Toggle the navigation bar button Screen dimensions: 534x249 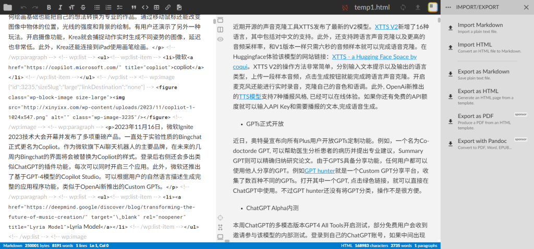[x=221, y=20]
